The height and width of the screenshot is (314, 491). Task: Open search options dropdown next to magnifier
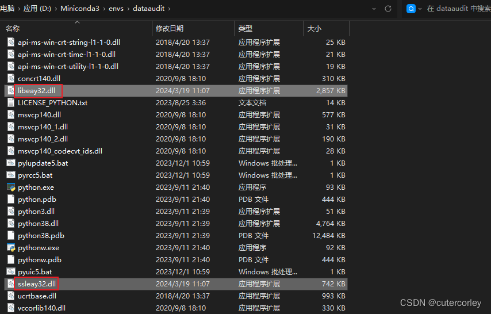coord(420,9)
